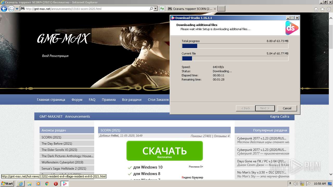The height and width of the screenshot is (187, 333).
Task: Click the Яндекс Браузер ad text
Action: coord(192,177)
